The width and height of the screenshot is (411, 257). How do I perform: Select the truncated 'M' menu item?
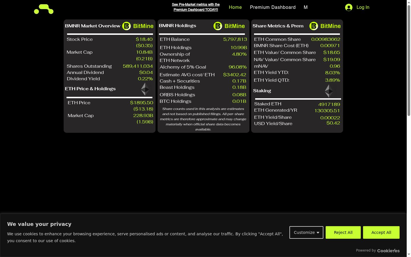point(306,7)
